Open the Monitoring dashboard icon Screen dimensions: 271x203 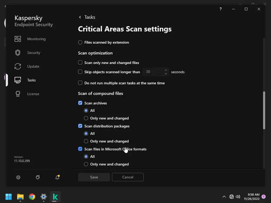pos(18,39)
